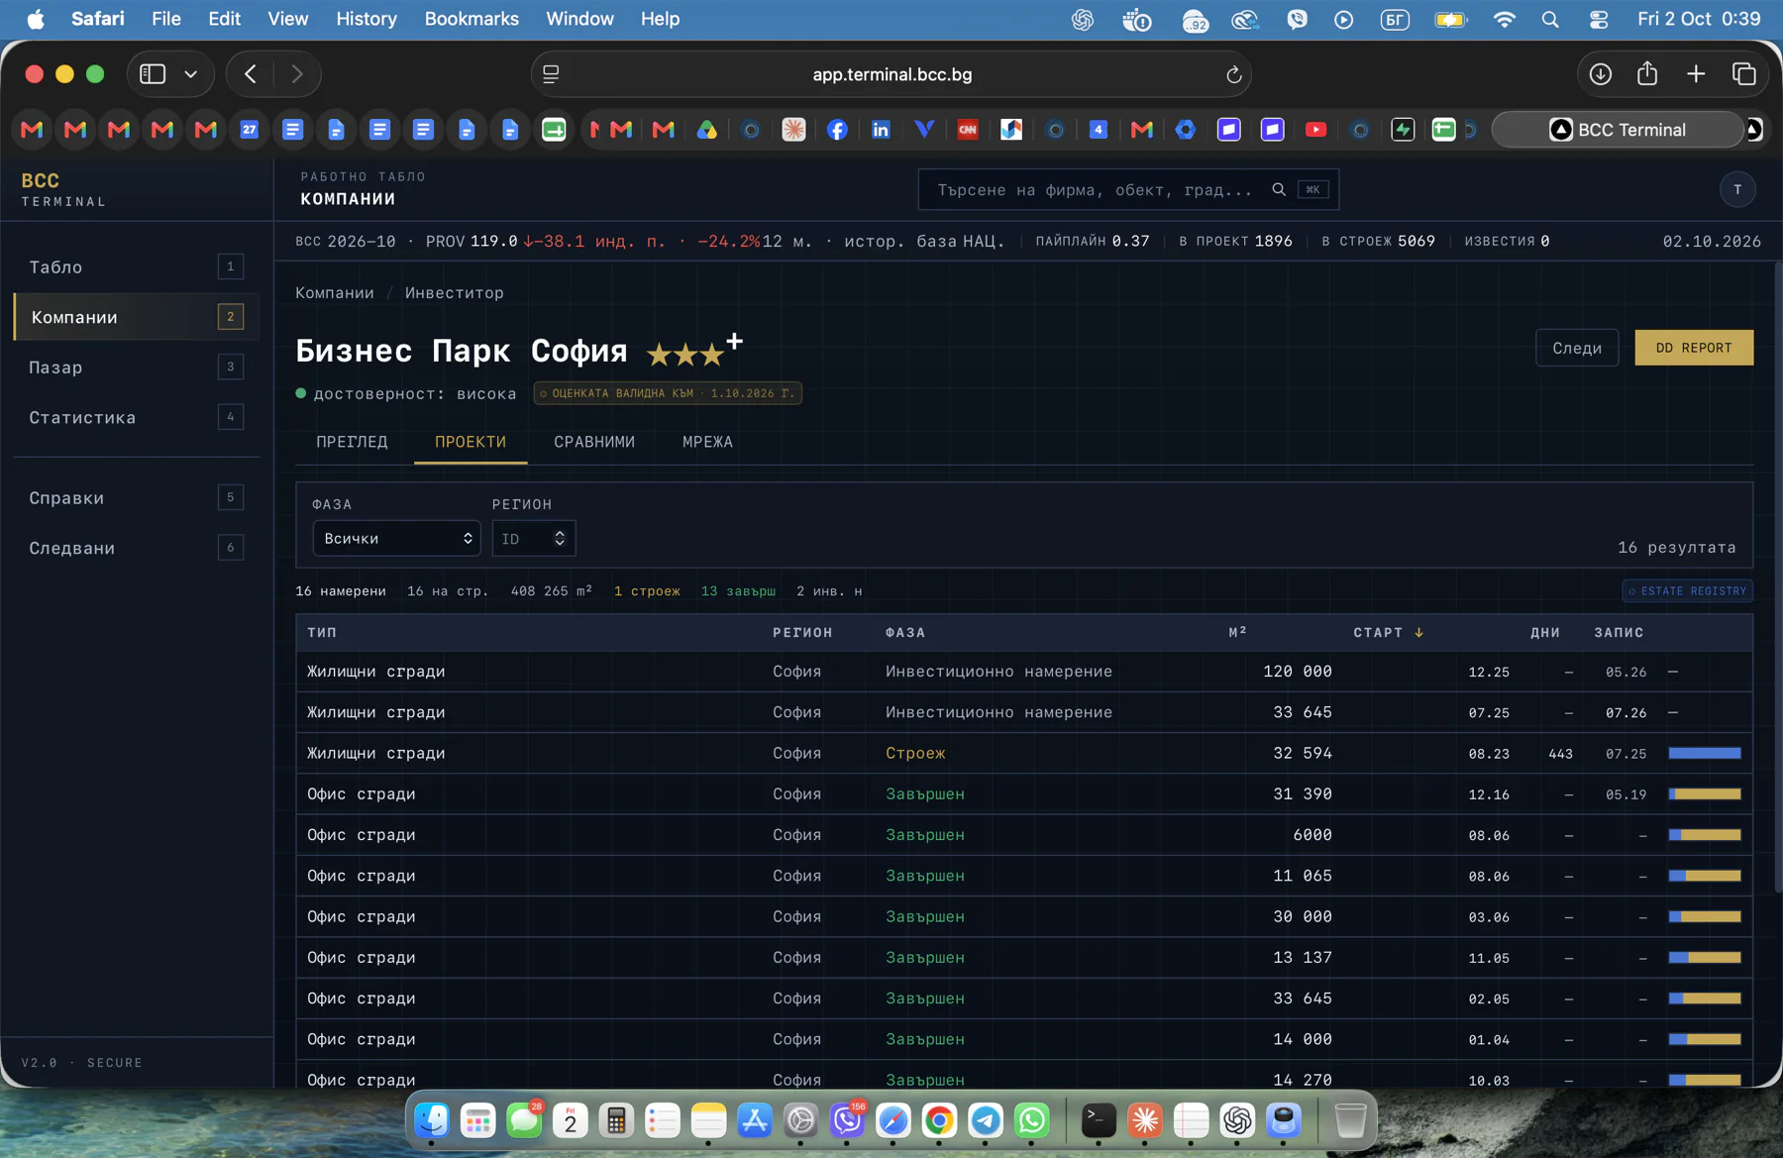Open Следвани in sidebar
Image resolution: width=1783 pixels, height=1158 pixels.
136,548
